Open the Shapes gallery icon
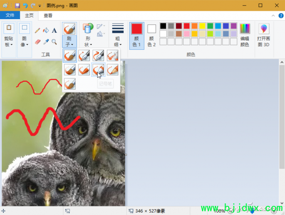 88,29
